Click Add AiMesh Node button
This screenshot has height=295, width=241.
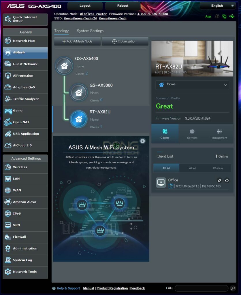pyautogui.click(x=77, y=41)
